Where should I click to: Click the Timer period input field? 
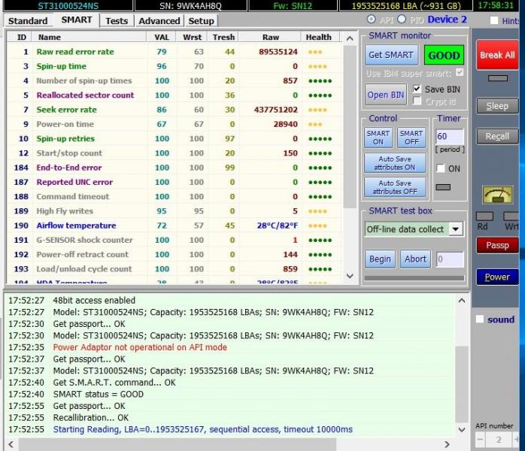pos(450,137)
